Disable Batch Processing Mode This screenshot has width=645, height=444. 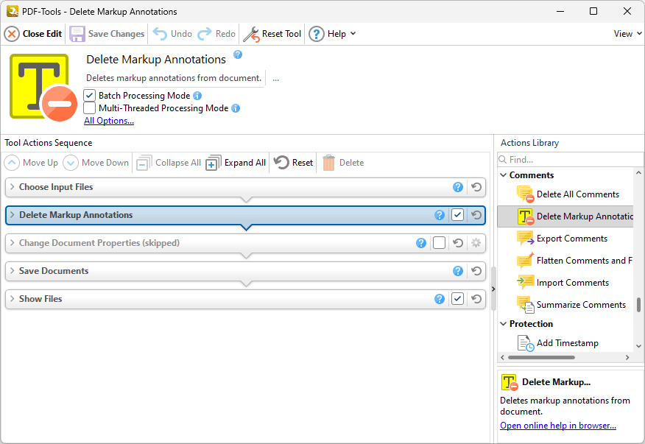coord(89,95)
